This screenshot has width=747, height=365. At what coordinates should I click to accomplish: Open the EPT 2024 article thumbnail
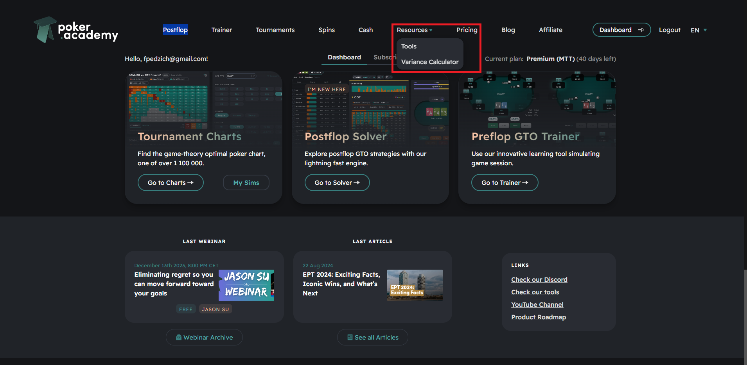coord(415,285)
